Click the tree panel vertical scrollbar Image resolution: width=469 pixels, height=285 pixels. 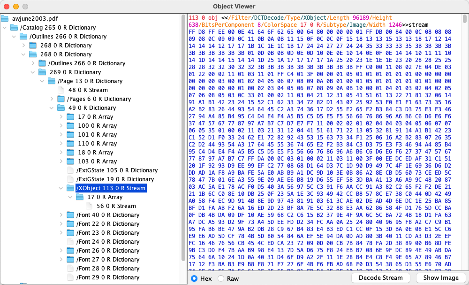tap(183, 141)
